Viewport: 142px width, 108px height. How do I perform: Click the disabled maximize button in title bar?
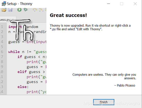tap(122, 4)
